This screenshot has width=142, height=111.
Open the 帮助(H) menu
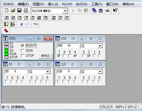pos(128,4)
